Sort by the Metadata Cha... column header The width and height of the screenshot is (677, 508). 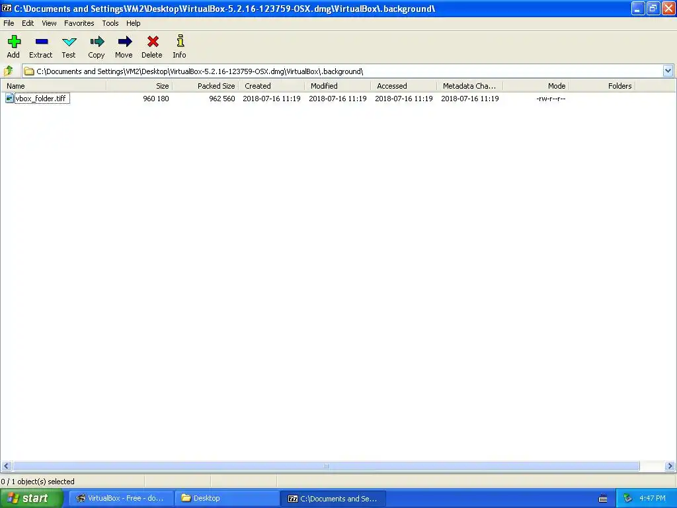(470, 86)
